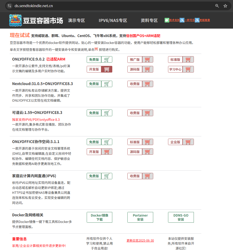Click the Docker及网络相关 heading
This screenshot has width=233, height=250.
click(x=28, y=215)
